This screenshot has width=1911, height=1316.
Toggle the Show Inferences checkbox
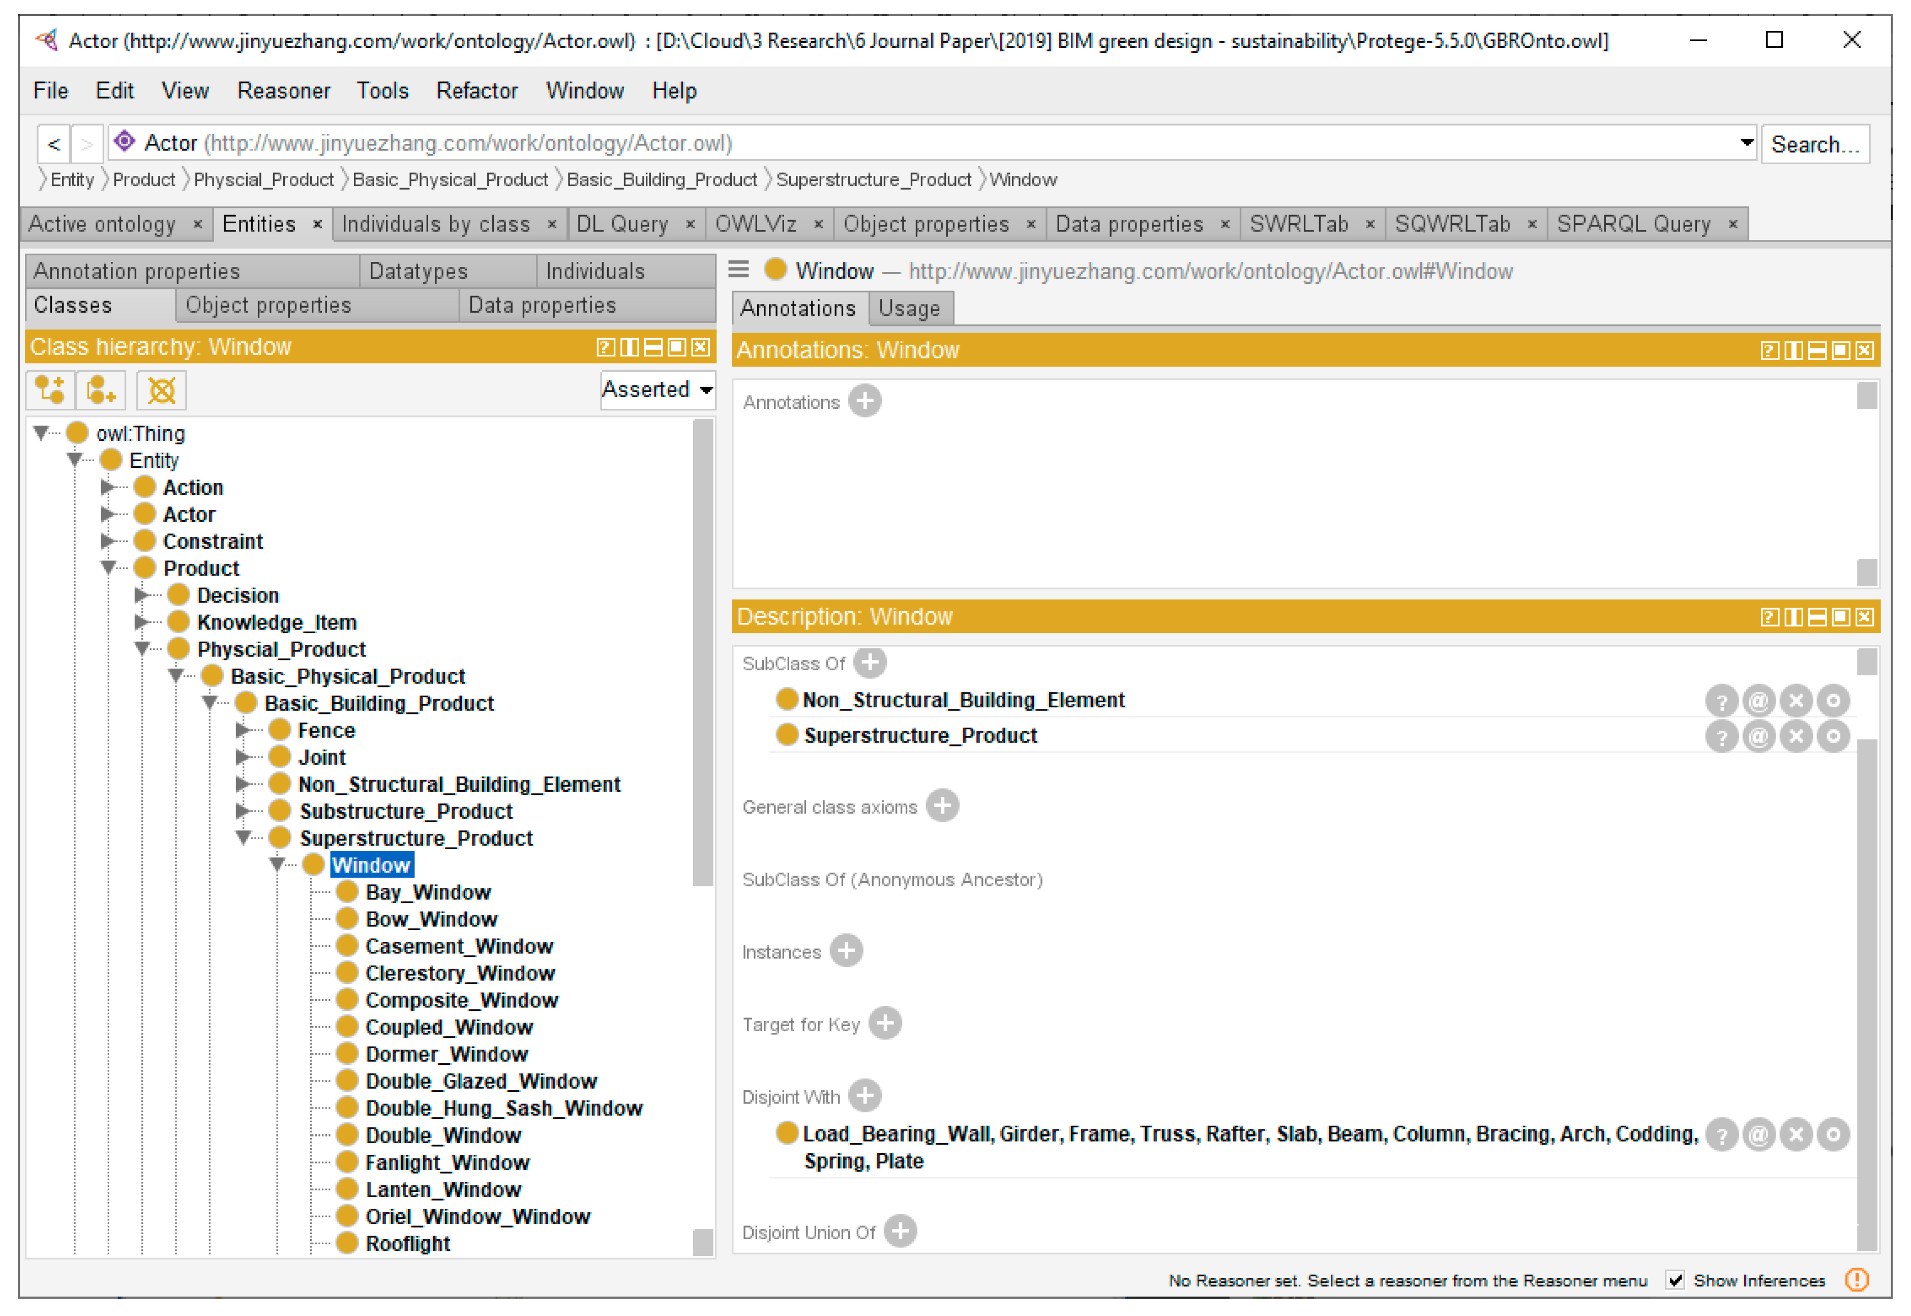coord(1676,1280)
